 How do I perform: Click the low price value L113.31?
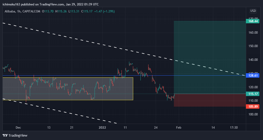click(74, 11)
